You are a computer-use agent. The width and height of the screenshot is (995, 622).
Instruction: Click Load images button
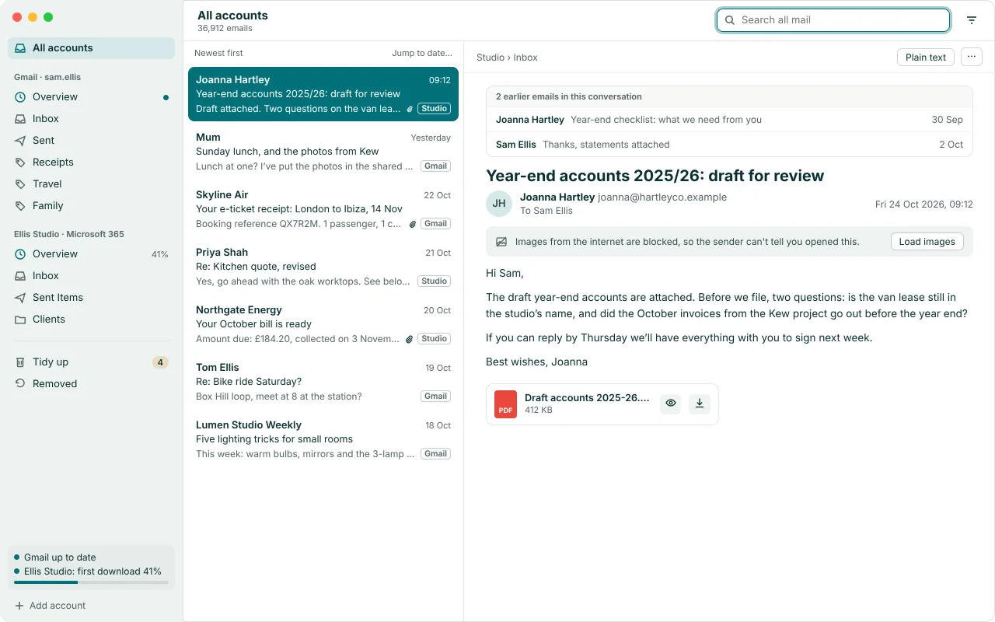pos(927,242)
